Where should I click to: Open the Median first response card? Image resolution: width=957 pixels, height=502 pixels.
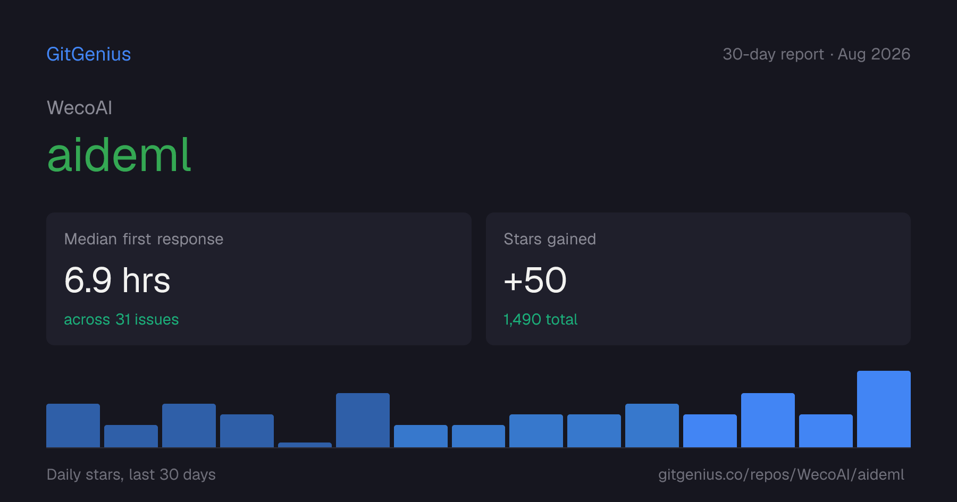[x=259, y=279]
